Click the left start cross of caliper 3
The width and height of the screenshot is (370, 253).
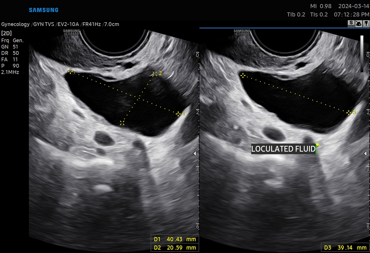(243, 75)
